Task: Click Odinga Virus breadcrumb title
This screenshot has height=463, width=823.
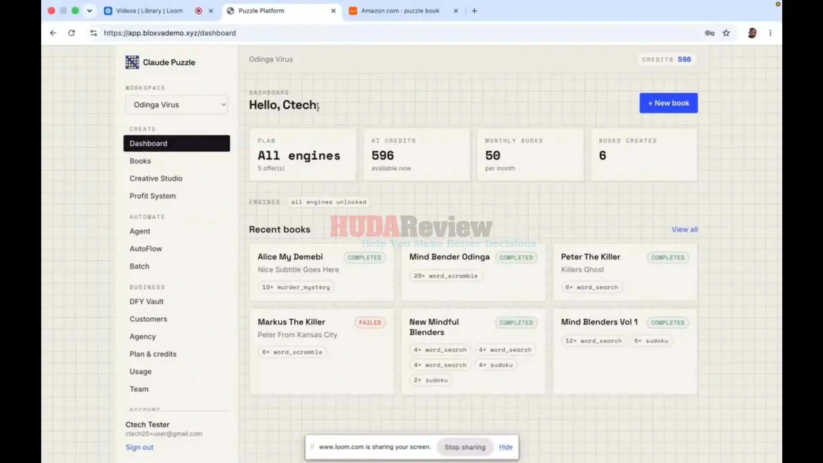Action: click(271, 60)
